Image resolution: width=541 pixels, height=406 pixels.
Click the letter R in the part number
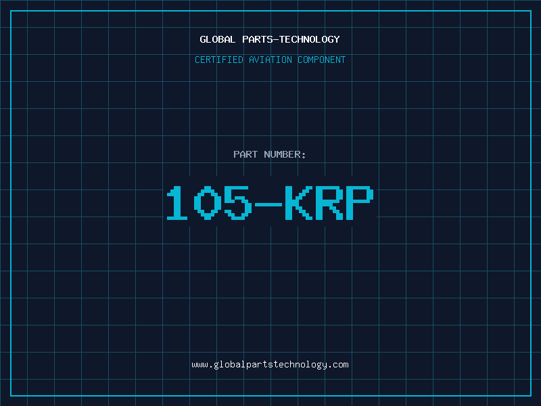[x=328, y=203]
